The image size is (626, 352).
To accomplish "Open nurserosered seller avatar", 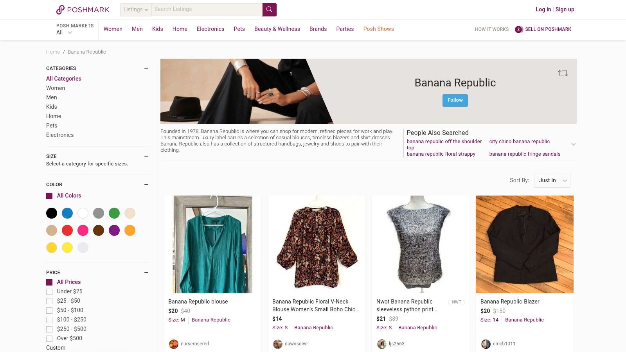I will 174,344.
